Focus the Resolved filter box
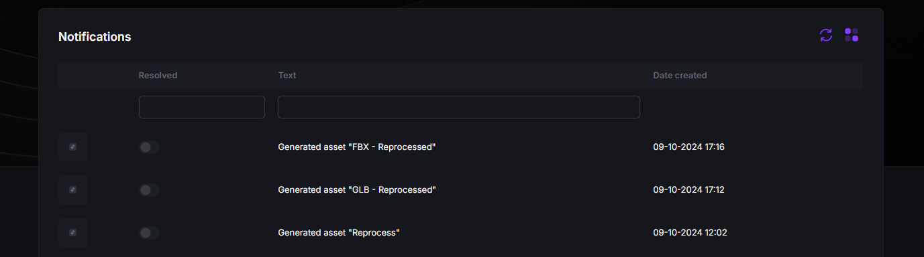Viewport: 924px width, 257px height. (x=202, y=107)
